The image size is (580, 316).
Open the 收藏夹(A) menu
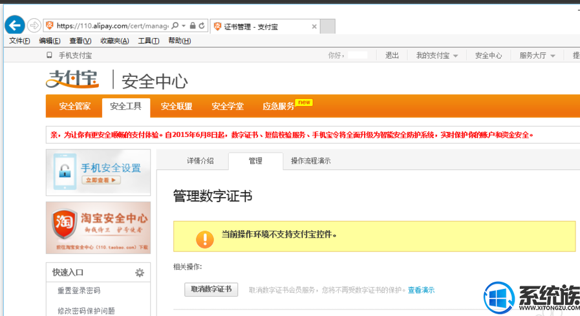[114, 41]
